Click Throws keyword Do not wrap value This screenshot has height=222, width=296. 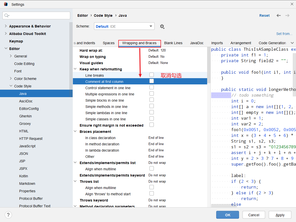(157, 200)
